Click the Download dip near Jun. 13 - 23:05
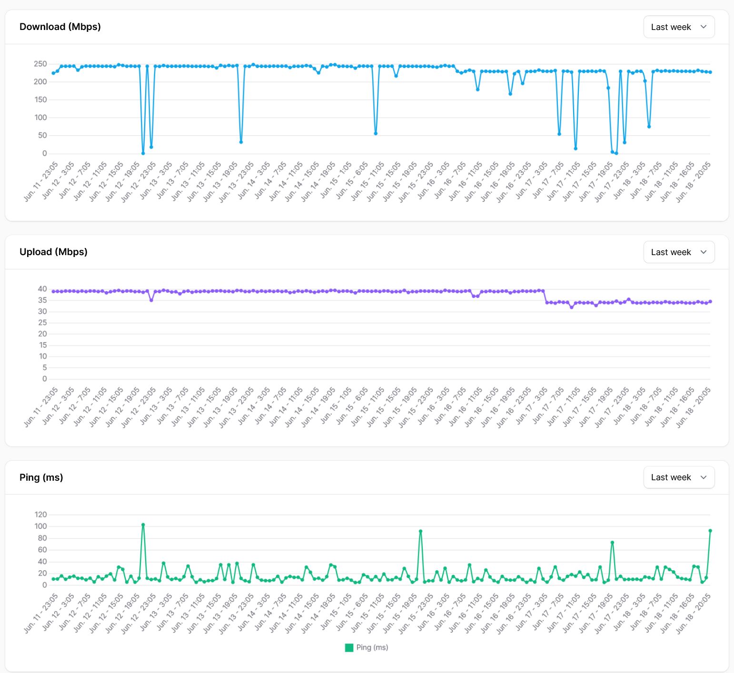Viewport: 734px width, 673px height. pos(241,142)
